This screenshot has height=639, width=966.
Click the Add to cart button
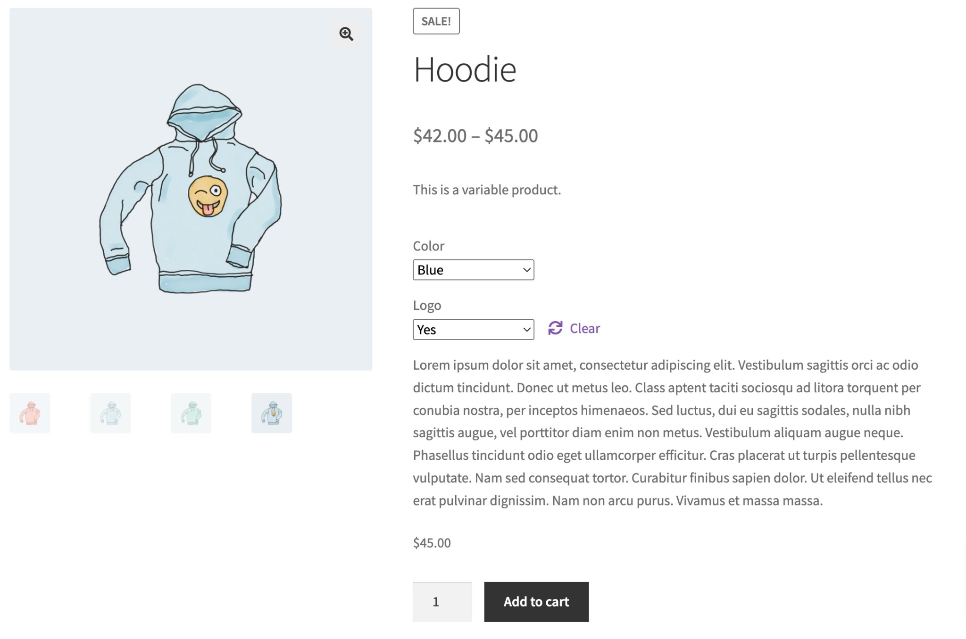pyautogui.click(x=536, y=602)
